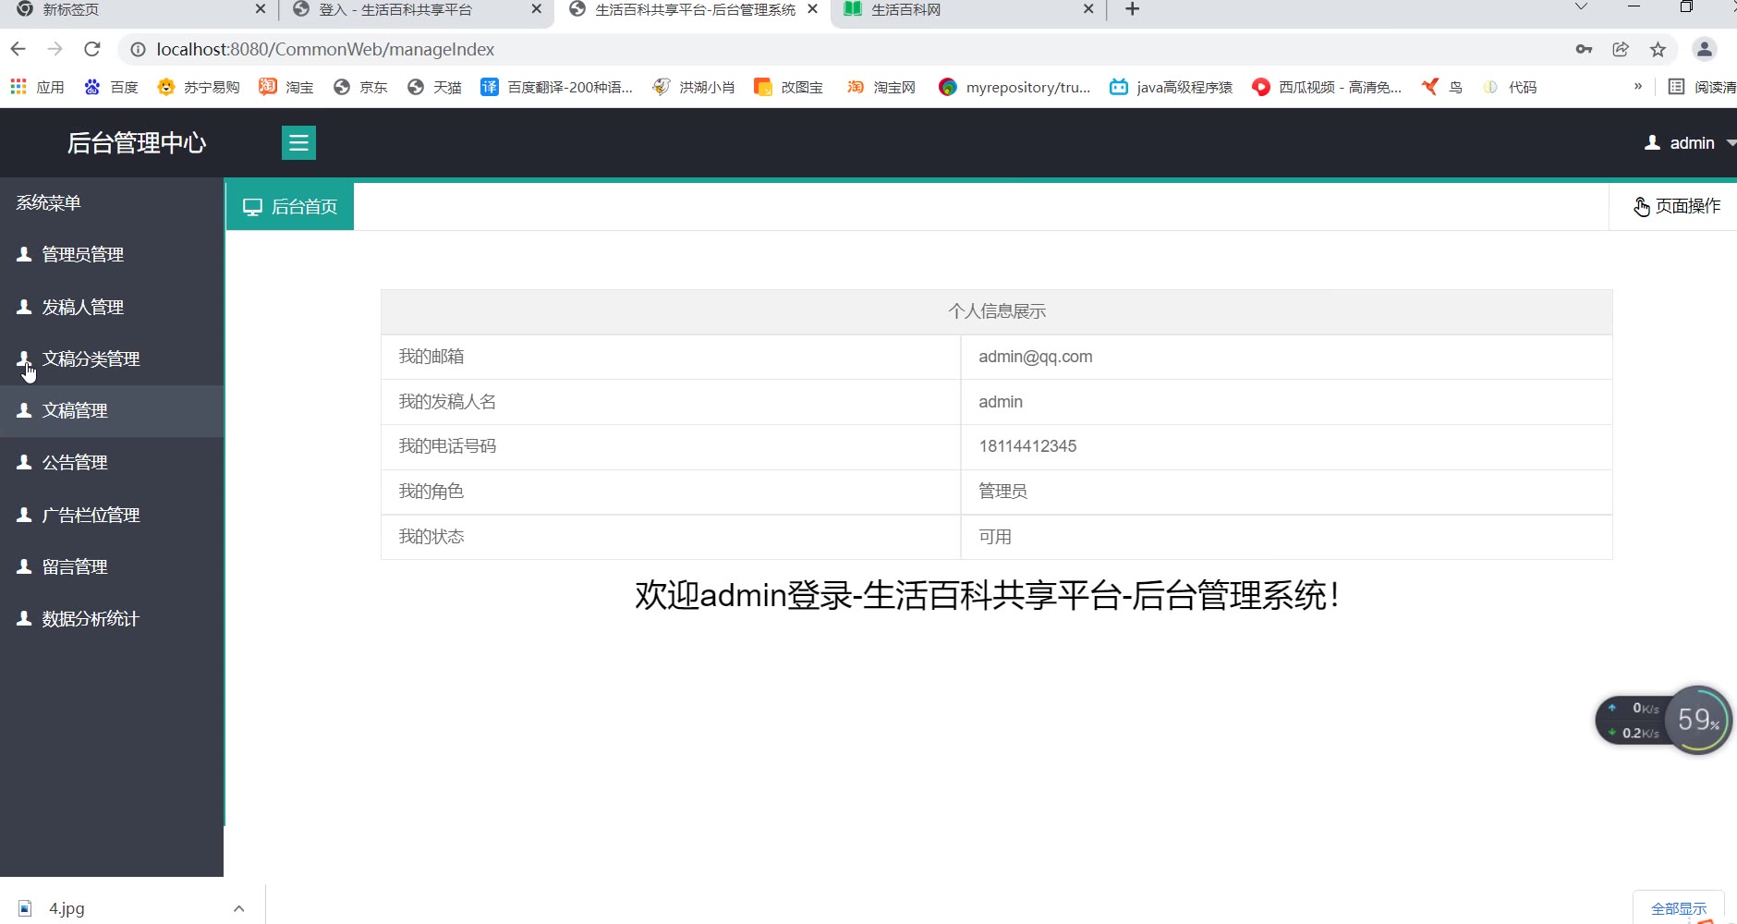Viewport: 1737px width, 924px height.
Task: Open the 阅读清单 reading list
Action: 1702,87
